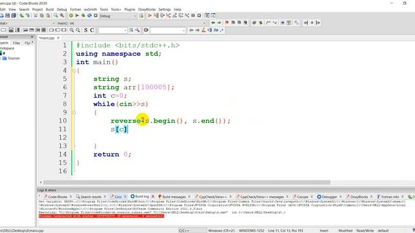Click the Paste clipboard icon
The height and width of the screenshot is (233, 415).
(x=48, y=16)
